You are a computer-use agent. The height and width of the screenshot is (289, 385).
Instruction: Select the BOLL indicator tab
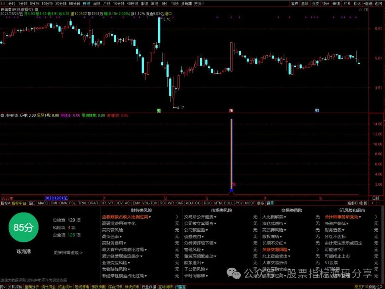click(x=229, y=203)
